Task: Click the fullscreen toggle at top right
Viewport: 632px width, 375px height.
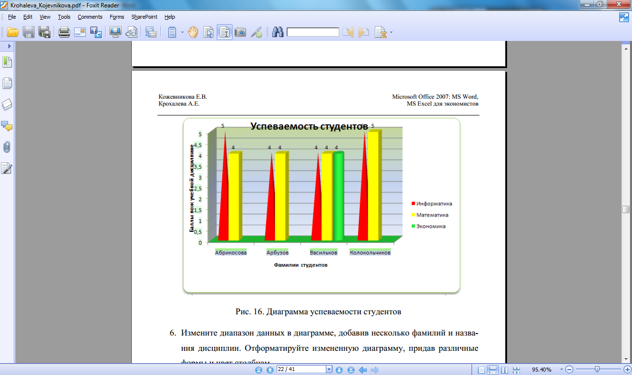Action: click(x=624, y=17)
